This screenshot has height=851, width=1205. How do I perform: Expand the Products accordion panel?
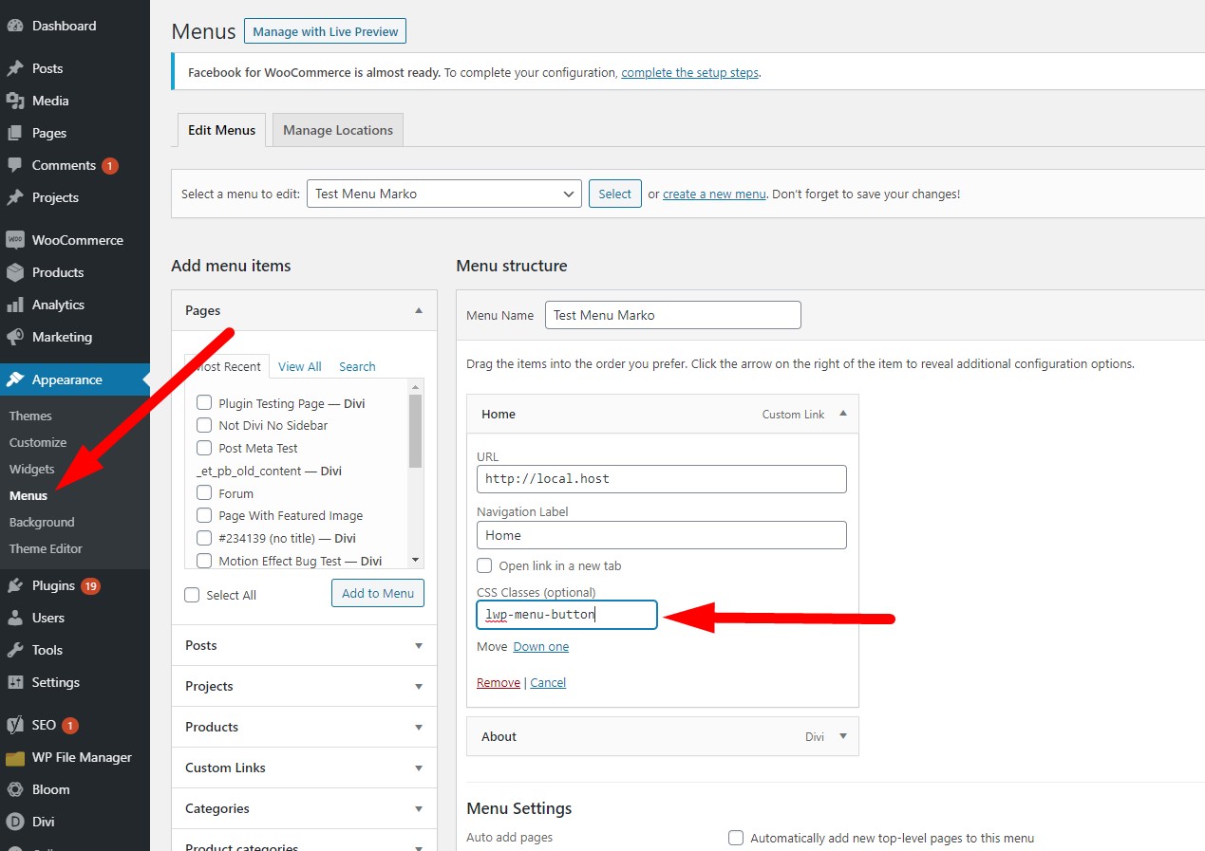[x=419, y=727]
